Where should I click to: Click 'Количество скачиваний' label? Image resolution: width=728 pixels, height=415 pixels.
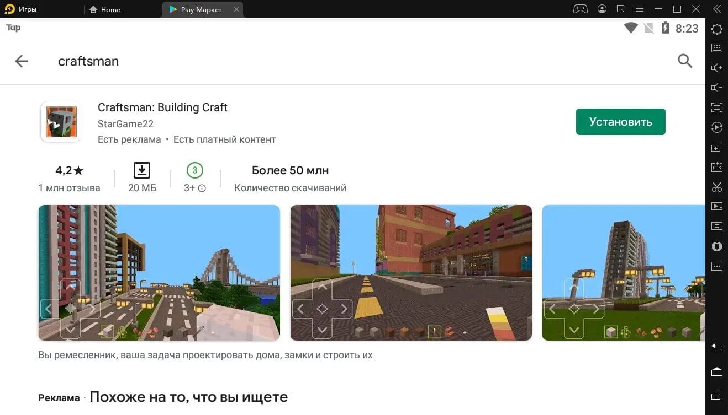click(290, 188)
